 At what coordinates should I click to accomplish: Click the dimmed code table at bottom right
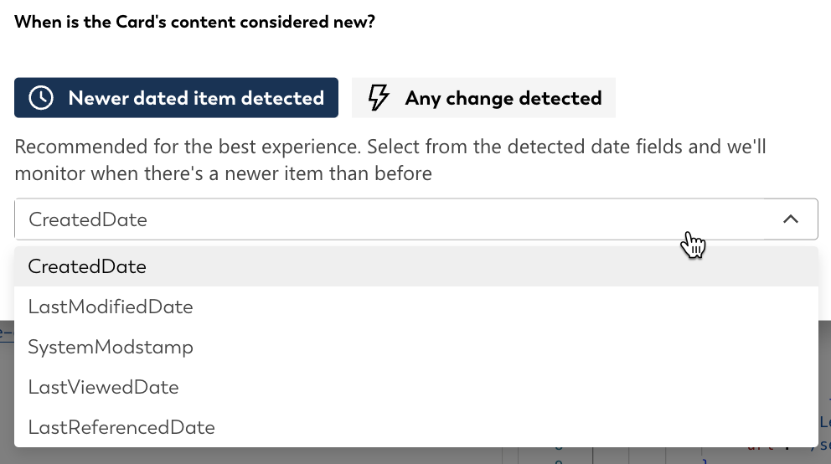663,456
